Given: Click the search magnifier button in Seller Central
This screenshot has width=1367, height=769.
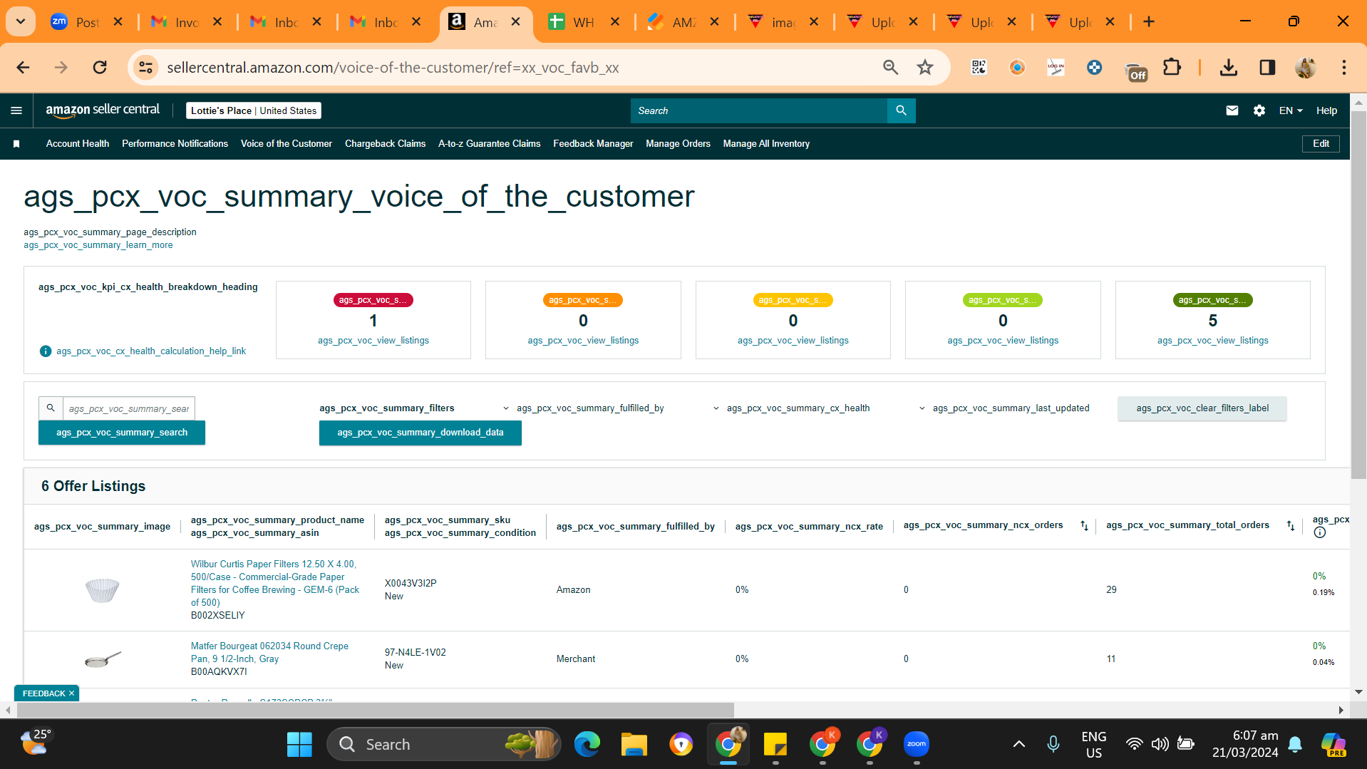Looking at the screenshot, I should coord(901,110).
